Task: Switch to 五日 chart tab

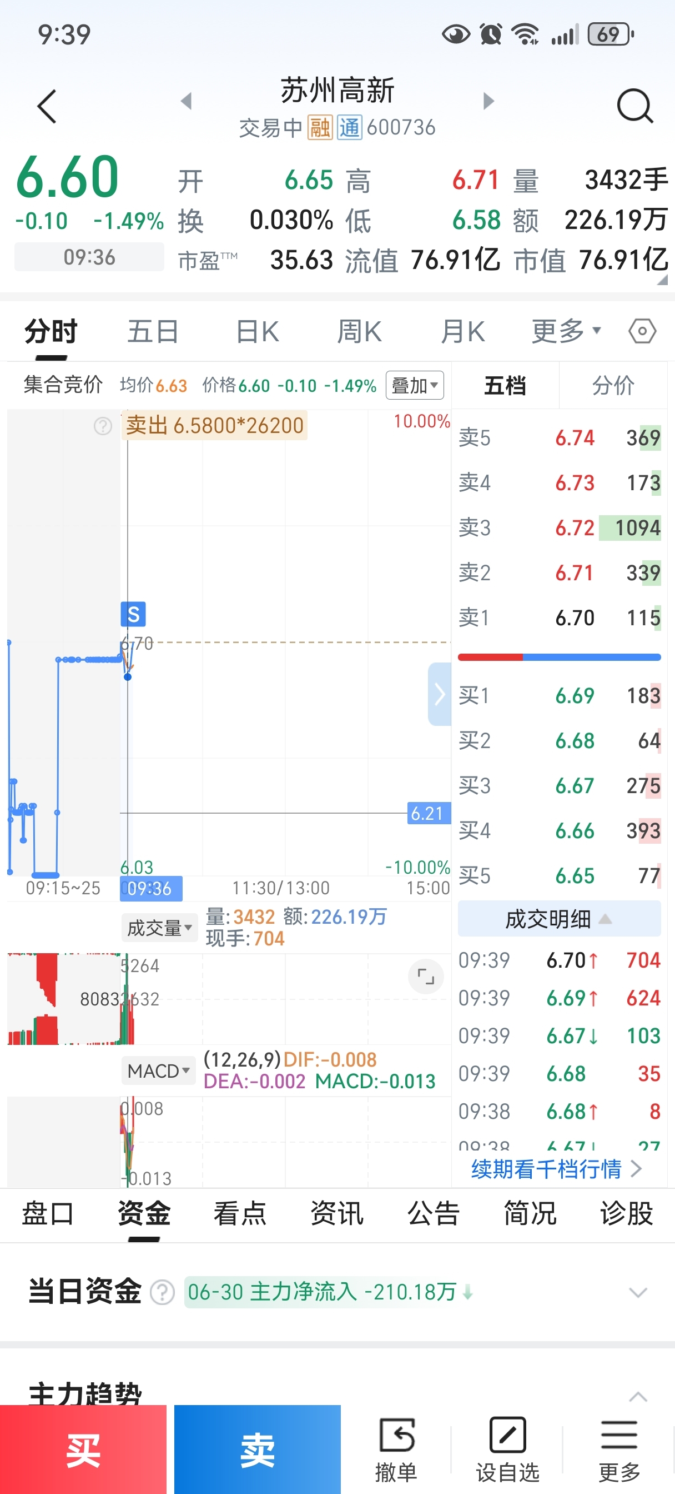Action: point(153,332)
